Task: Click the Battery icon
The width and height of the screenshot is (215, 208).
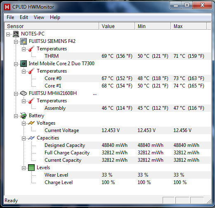Action: point(24,116)
